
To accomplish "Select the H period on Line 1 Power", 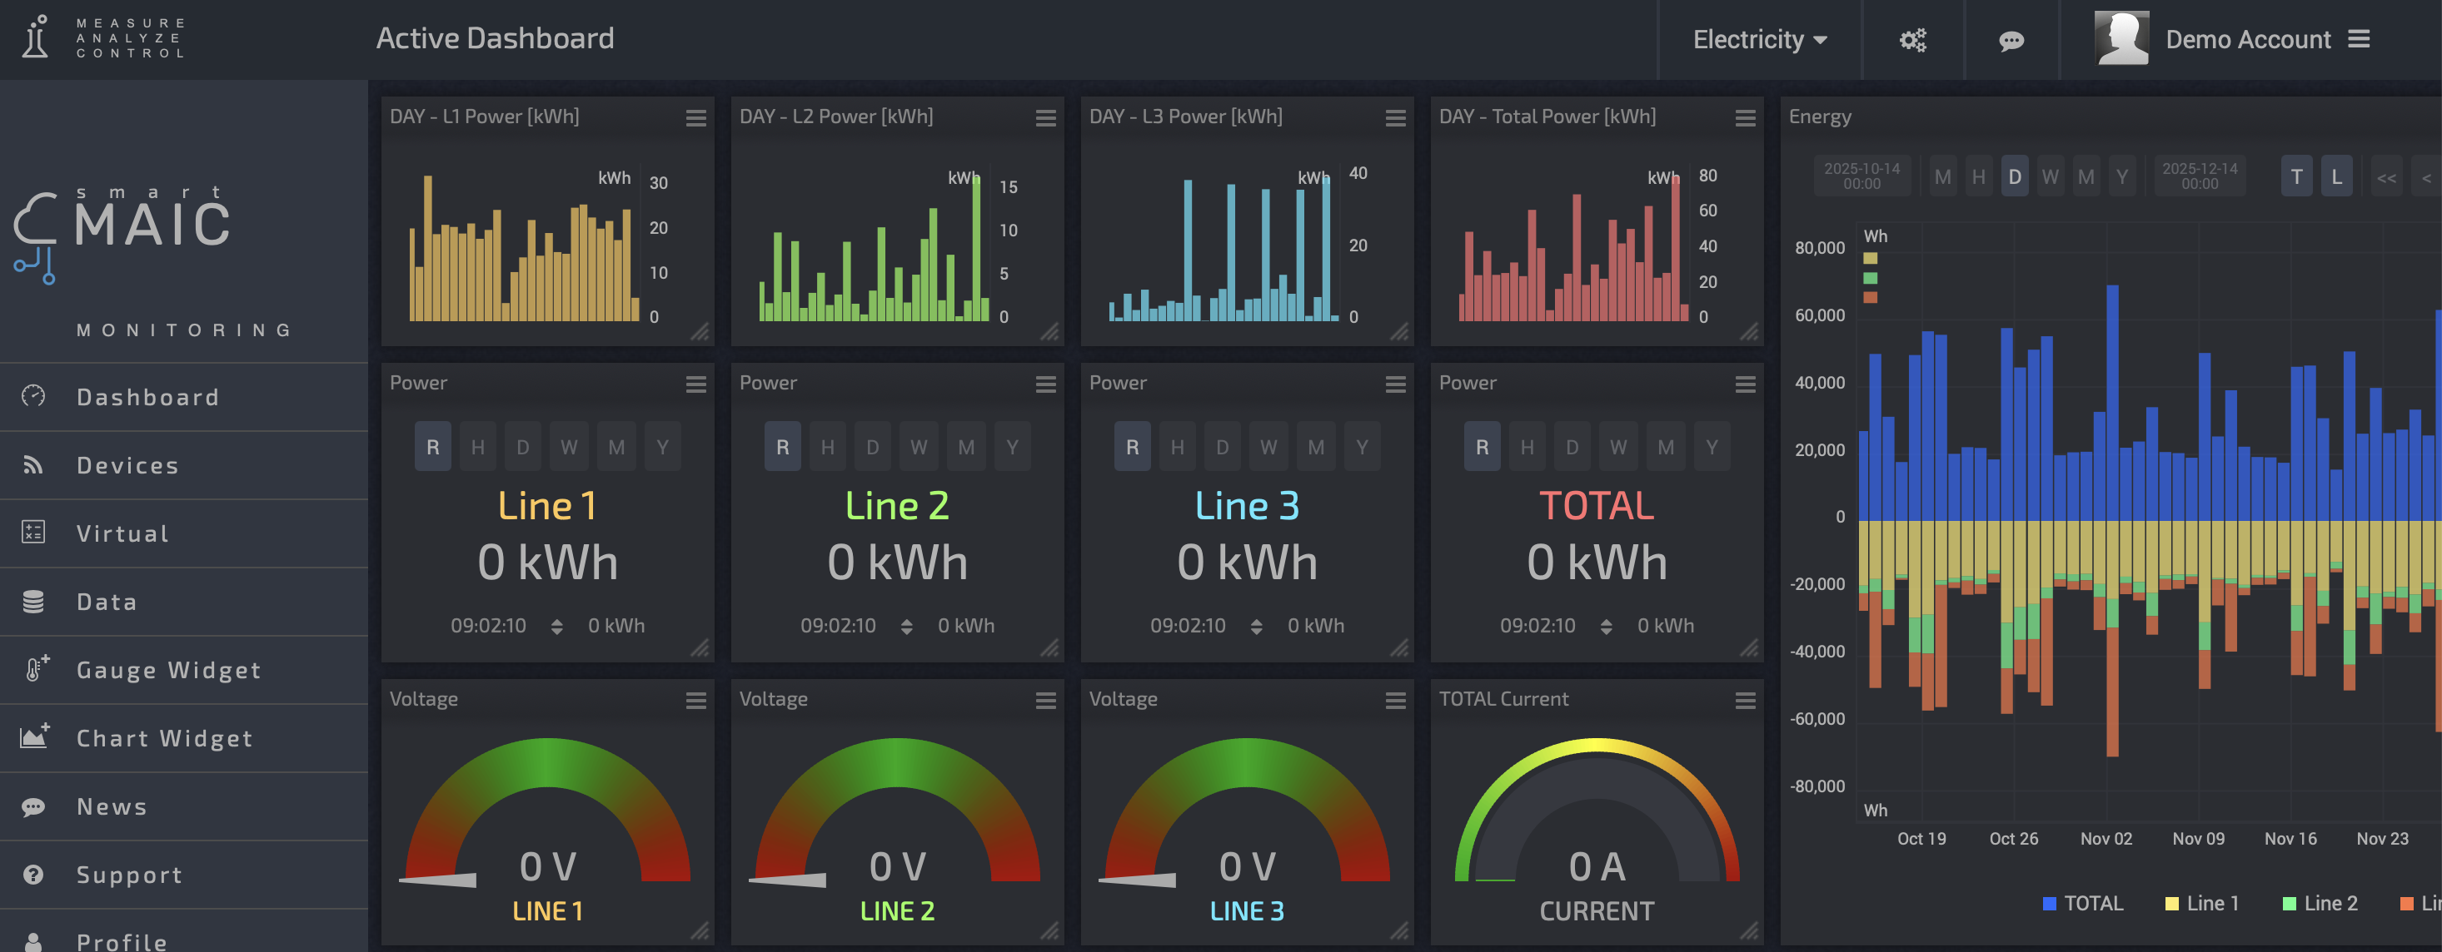I will [x=478, y=447].
